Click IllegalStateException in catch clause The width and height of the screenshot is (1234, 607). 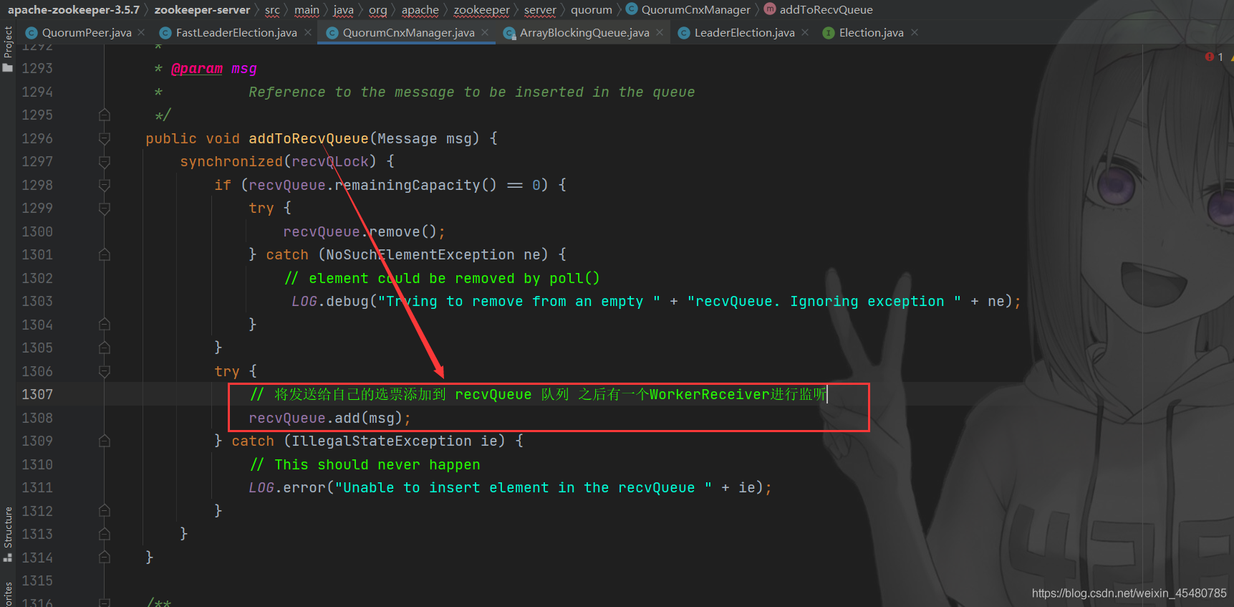(x=381, y=441)
